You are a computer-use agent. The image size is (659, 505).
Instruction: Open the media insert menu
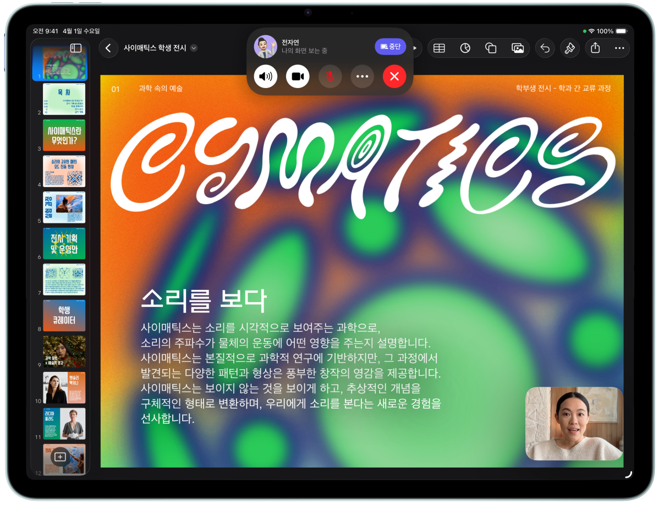(518, 48)
